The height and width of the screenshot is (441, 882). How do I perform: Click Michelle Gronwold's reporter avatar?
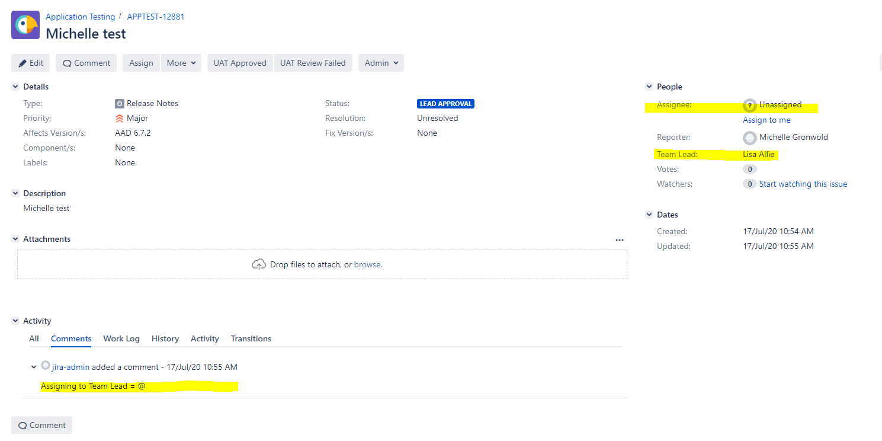pos(750,138)
